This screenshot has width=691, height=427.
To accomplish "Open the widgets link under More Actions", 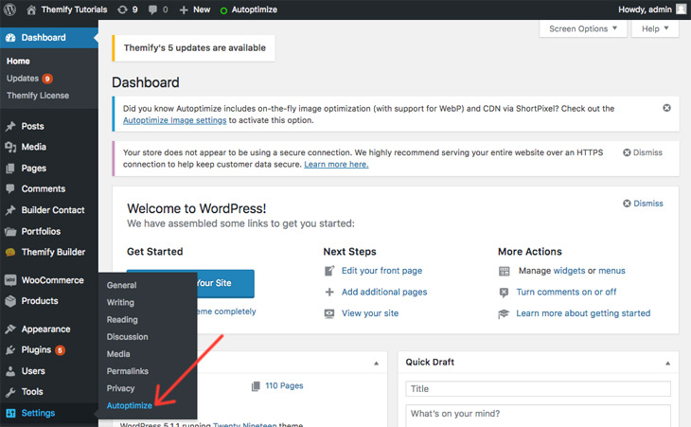I will [569, 271].
